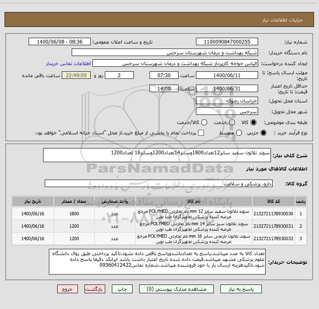Click the orange size 16 mm catheter item name
This screenshot has width=319, height=309.
[x=194, y=239]
